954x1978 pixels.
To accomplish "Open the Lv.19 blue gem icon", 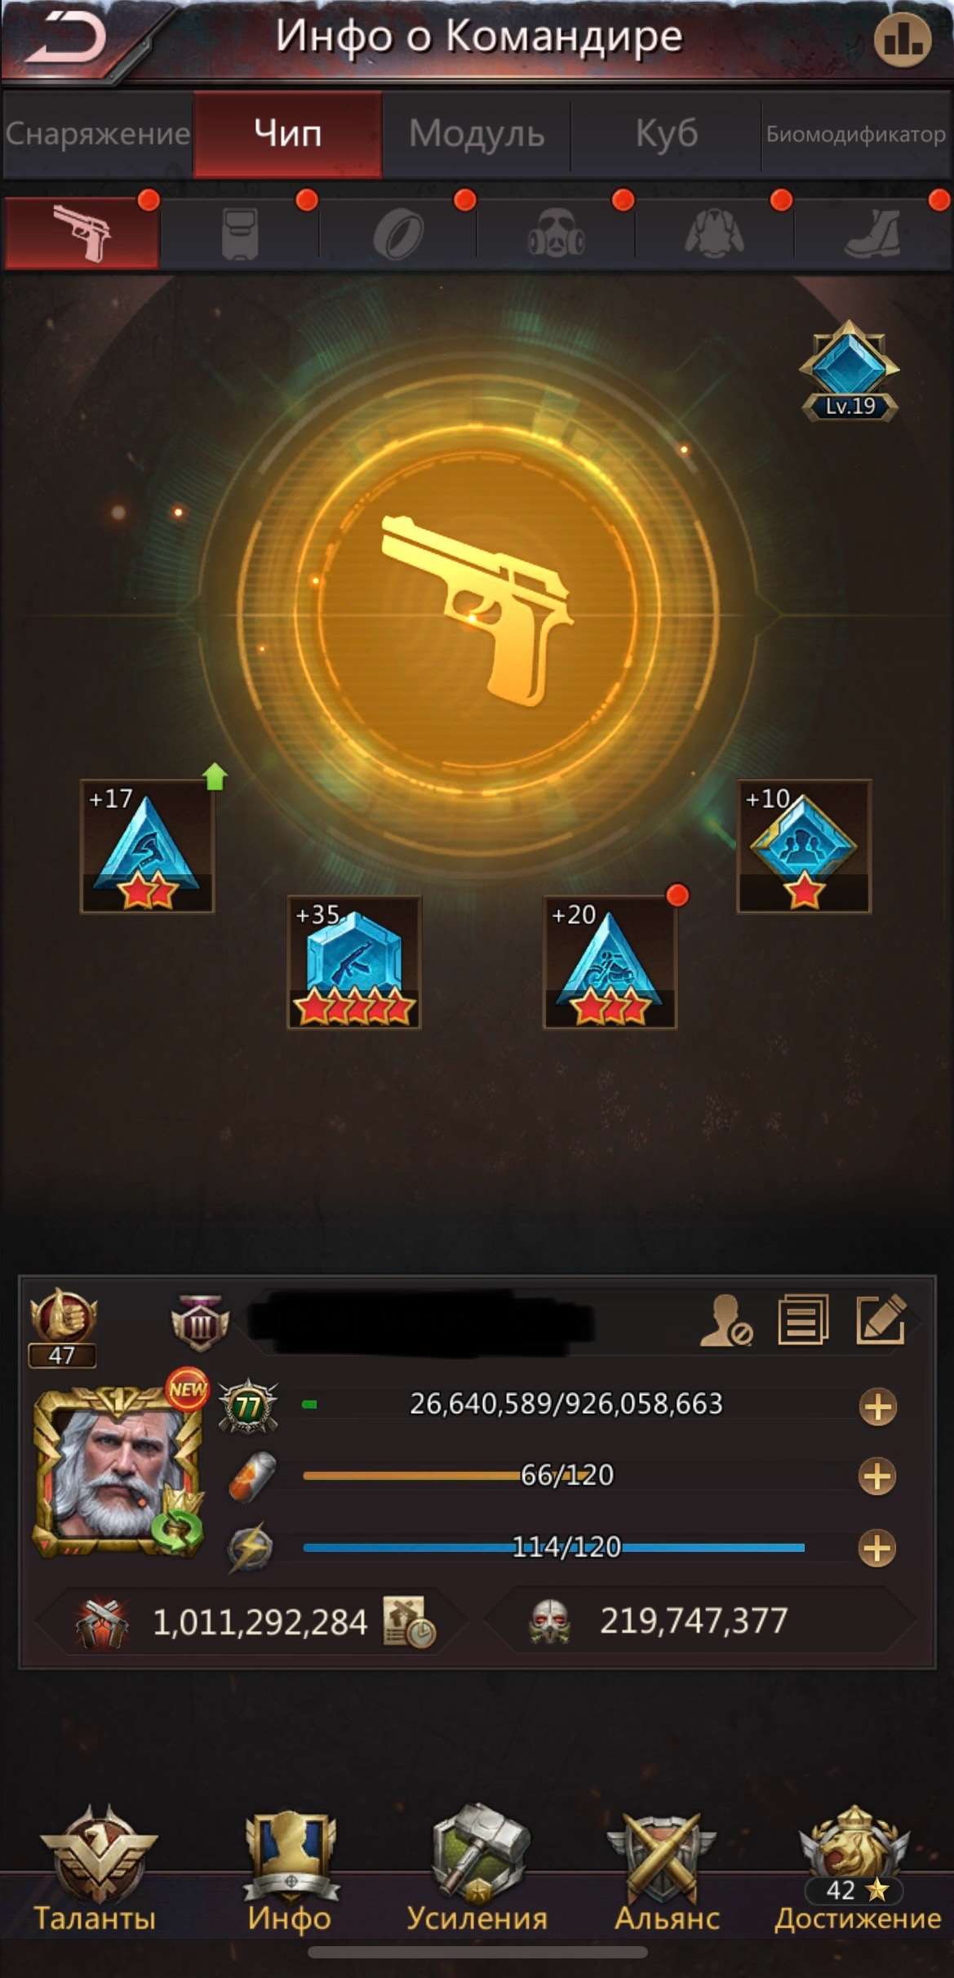I will 850,371.
